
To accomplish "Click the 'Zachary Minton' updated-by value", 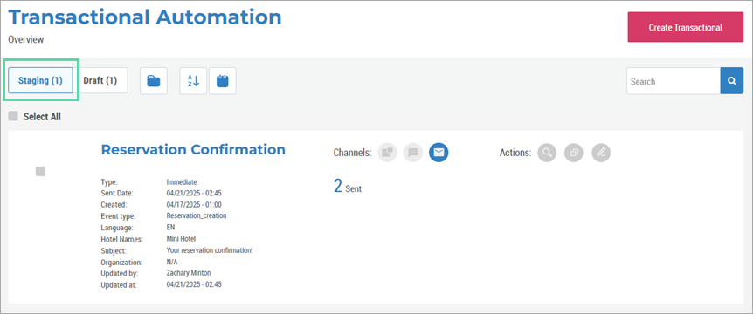I will tap(189, 273).
